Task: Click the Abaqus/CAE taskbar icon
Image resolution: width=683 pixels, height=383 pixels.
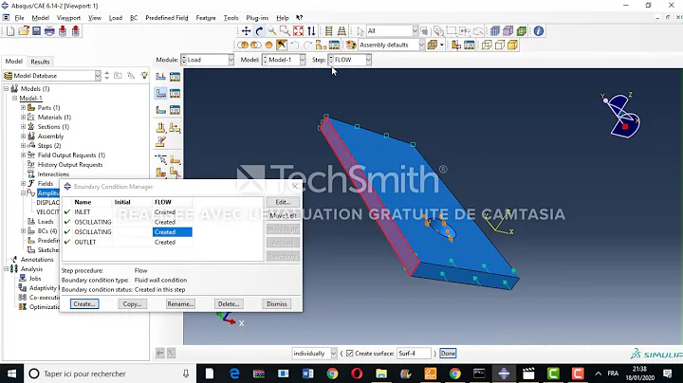Action: (x=504, y=374)
